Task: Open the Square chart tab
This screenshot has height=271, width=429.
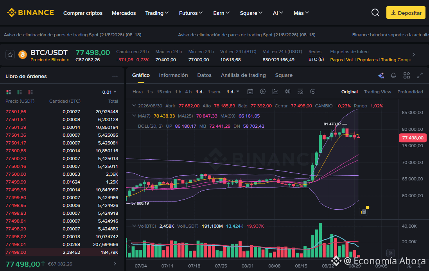Action: [284, 75]
